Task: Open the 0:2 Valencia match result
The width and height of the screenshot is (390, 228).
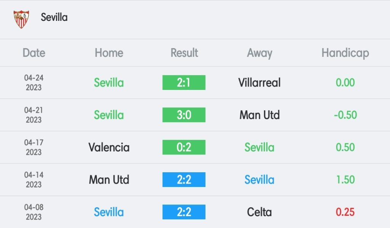Action: pos(184,147)
